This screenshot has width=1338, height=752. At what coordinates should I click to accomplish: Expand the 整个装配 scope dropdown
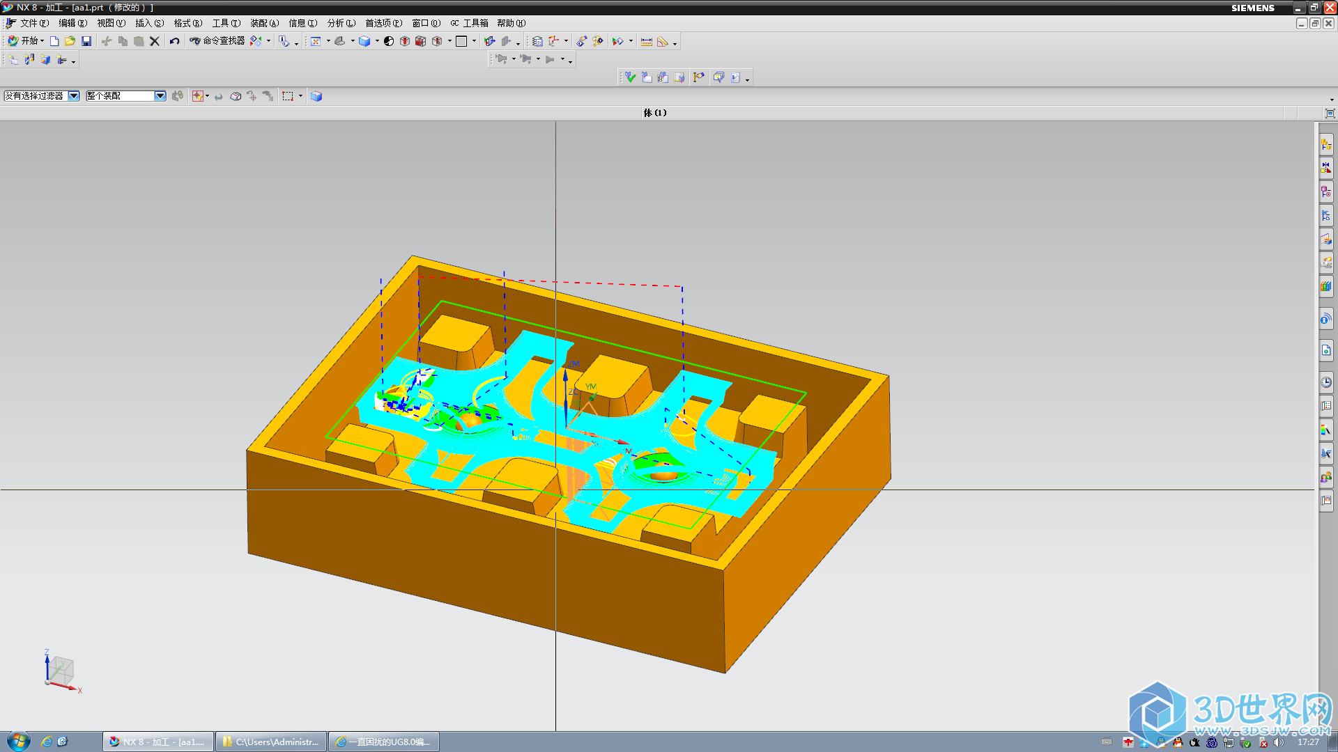point(160,96)
